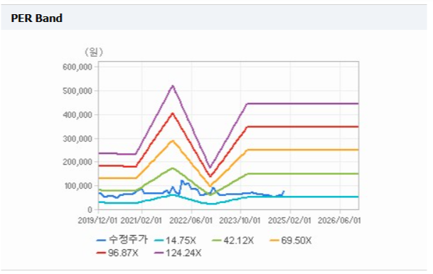The height and width of the screenshot is (274, 433).
Task: Click the 2023/10/01 x-axis date
Action: tap(240, 220)
